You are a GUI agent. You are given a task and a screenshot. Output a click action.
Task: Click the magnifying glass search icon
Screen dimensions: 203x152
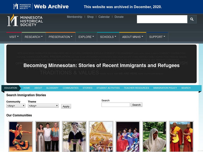(x=192, y=19)
